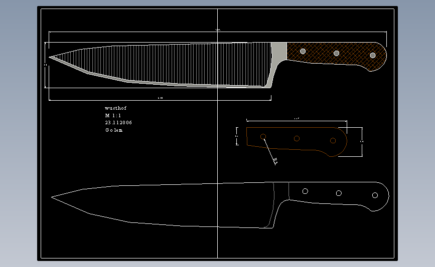Select the brown handle rivet nearest the bolster

(x=303, y=51)
